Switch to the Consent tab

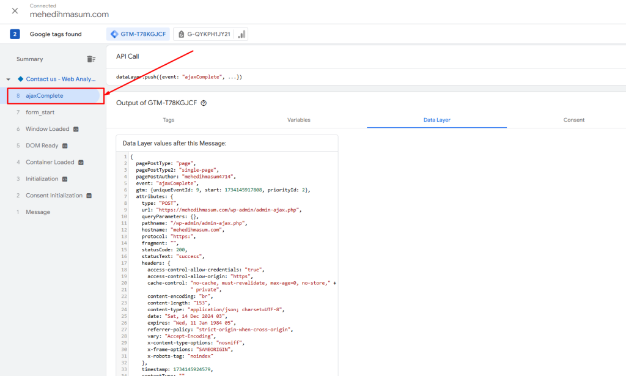click(x=573, y=120)
